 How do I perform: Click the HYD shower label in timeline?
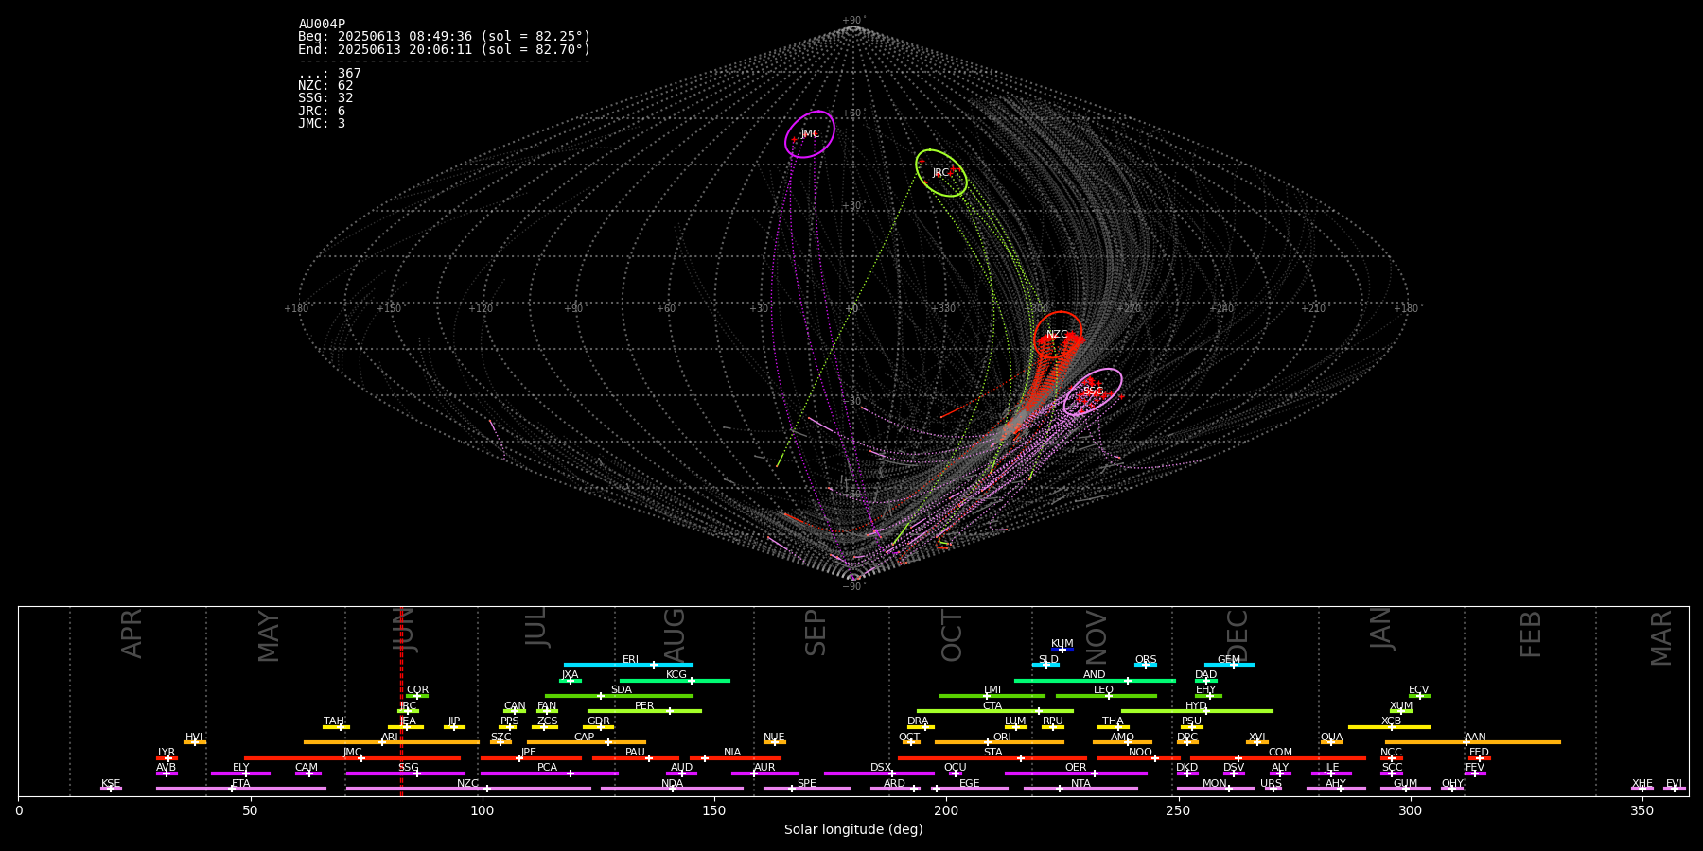[1197, 706]
